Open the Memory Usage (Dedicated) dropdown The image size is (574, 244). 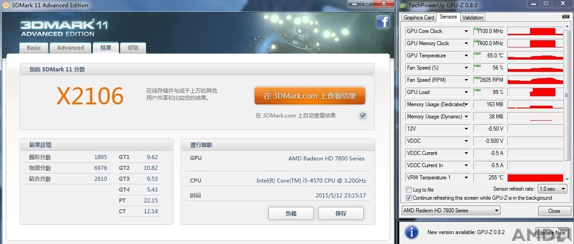(x=466, y=104)
